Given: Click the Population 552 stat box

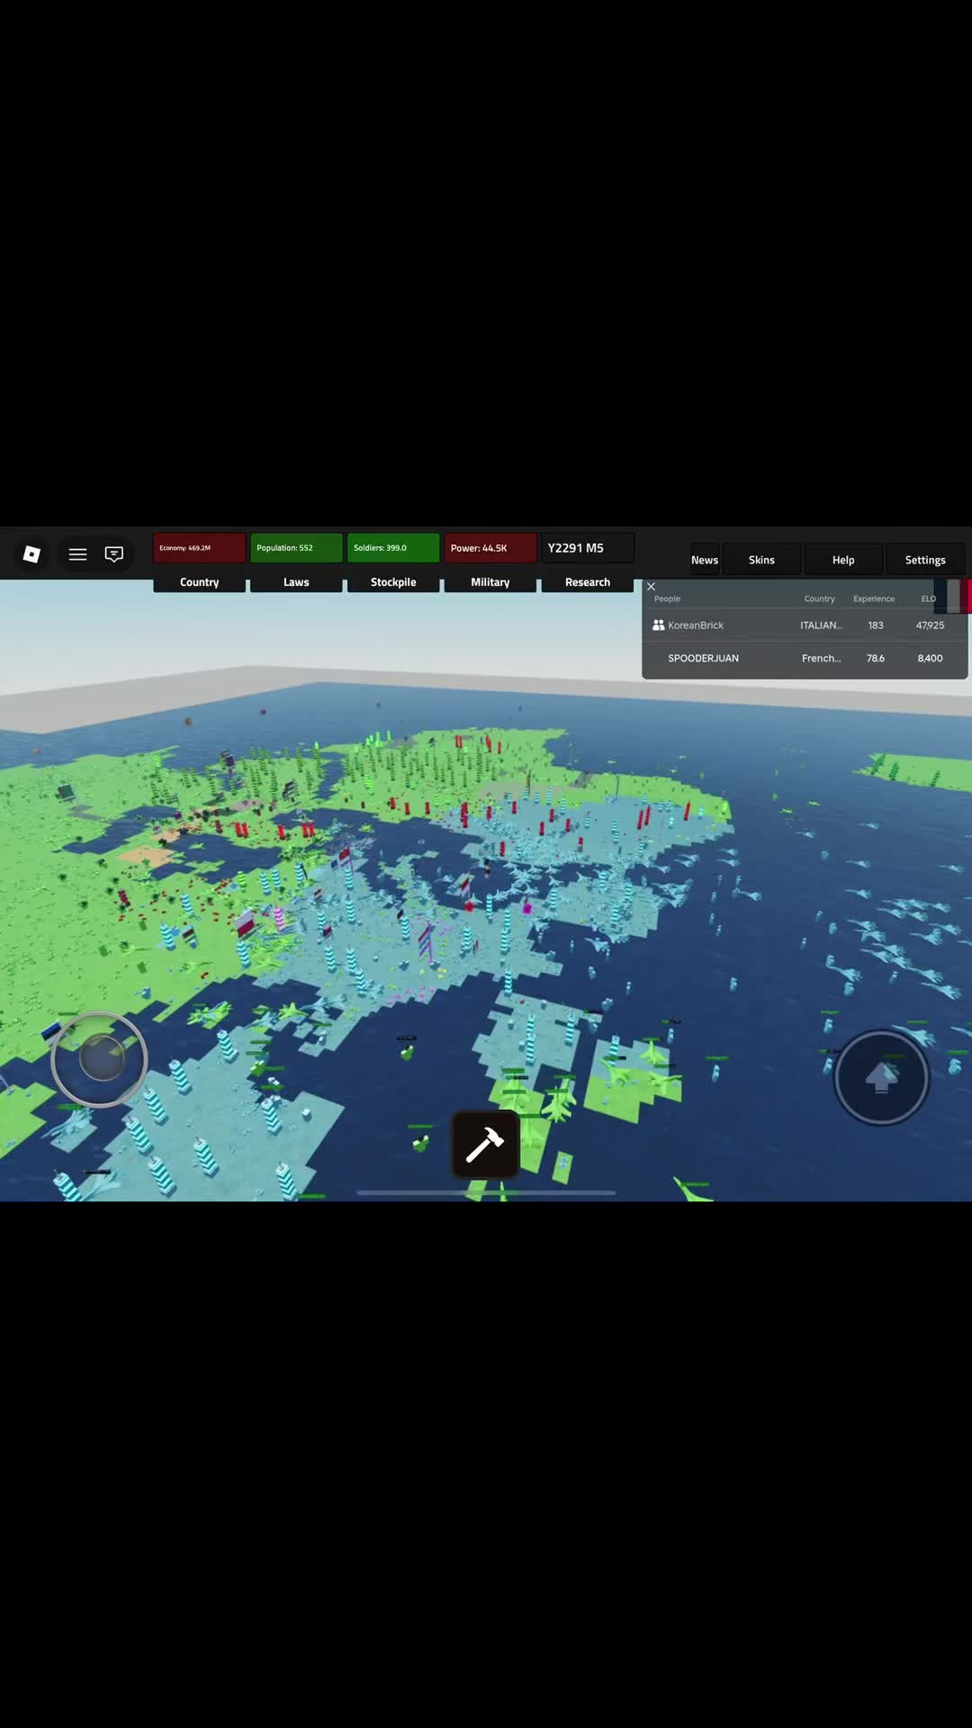Looking at the screenshot, I should click(296, 548).
